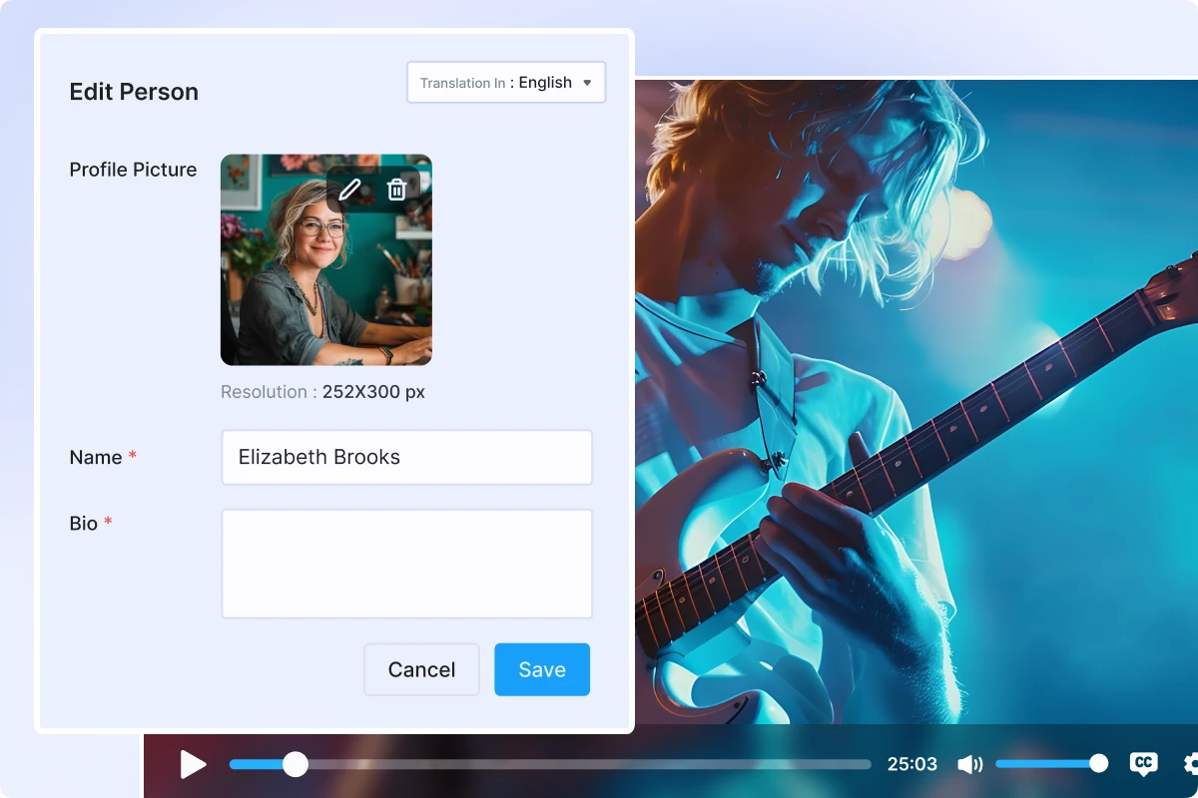Seek on the video progress bar
The width and height of the screenshot is (1198, 798).
[550, 765]
